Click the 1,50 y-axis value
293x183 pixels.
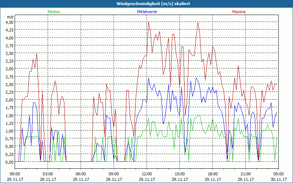(10, 115)
